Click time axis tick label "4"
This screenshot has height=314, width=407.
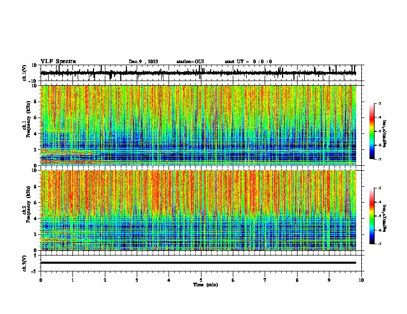click(169, 280)
